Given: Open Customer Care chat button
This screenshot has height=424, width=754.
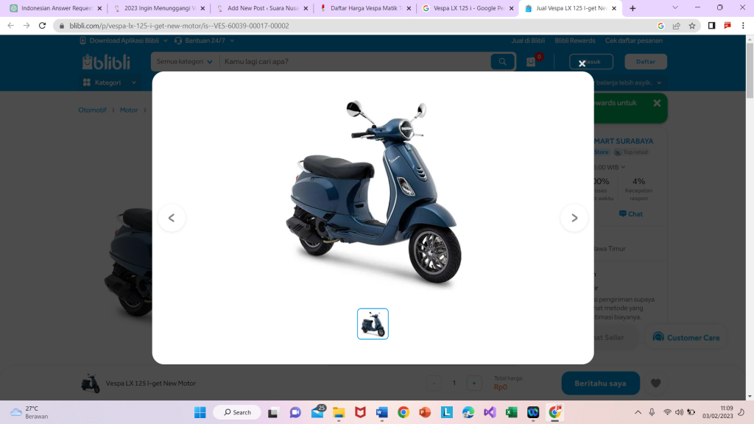Looking at the screenshot, I should point(686,337).
